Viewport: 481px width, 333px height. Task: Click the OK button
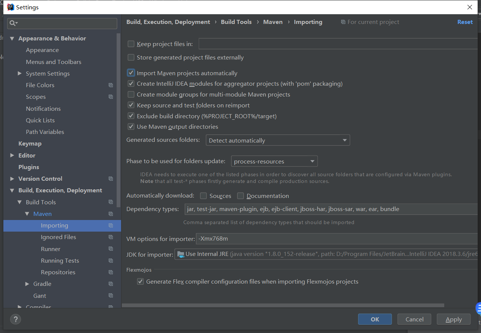[375, 319]
